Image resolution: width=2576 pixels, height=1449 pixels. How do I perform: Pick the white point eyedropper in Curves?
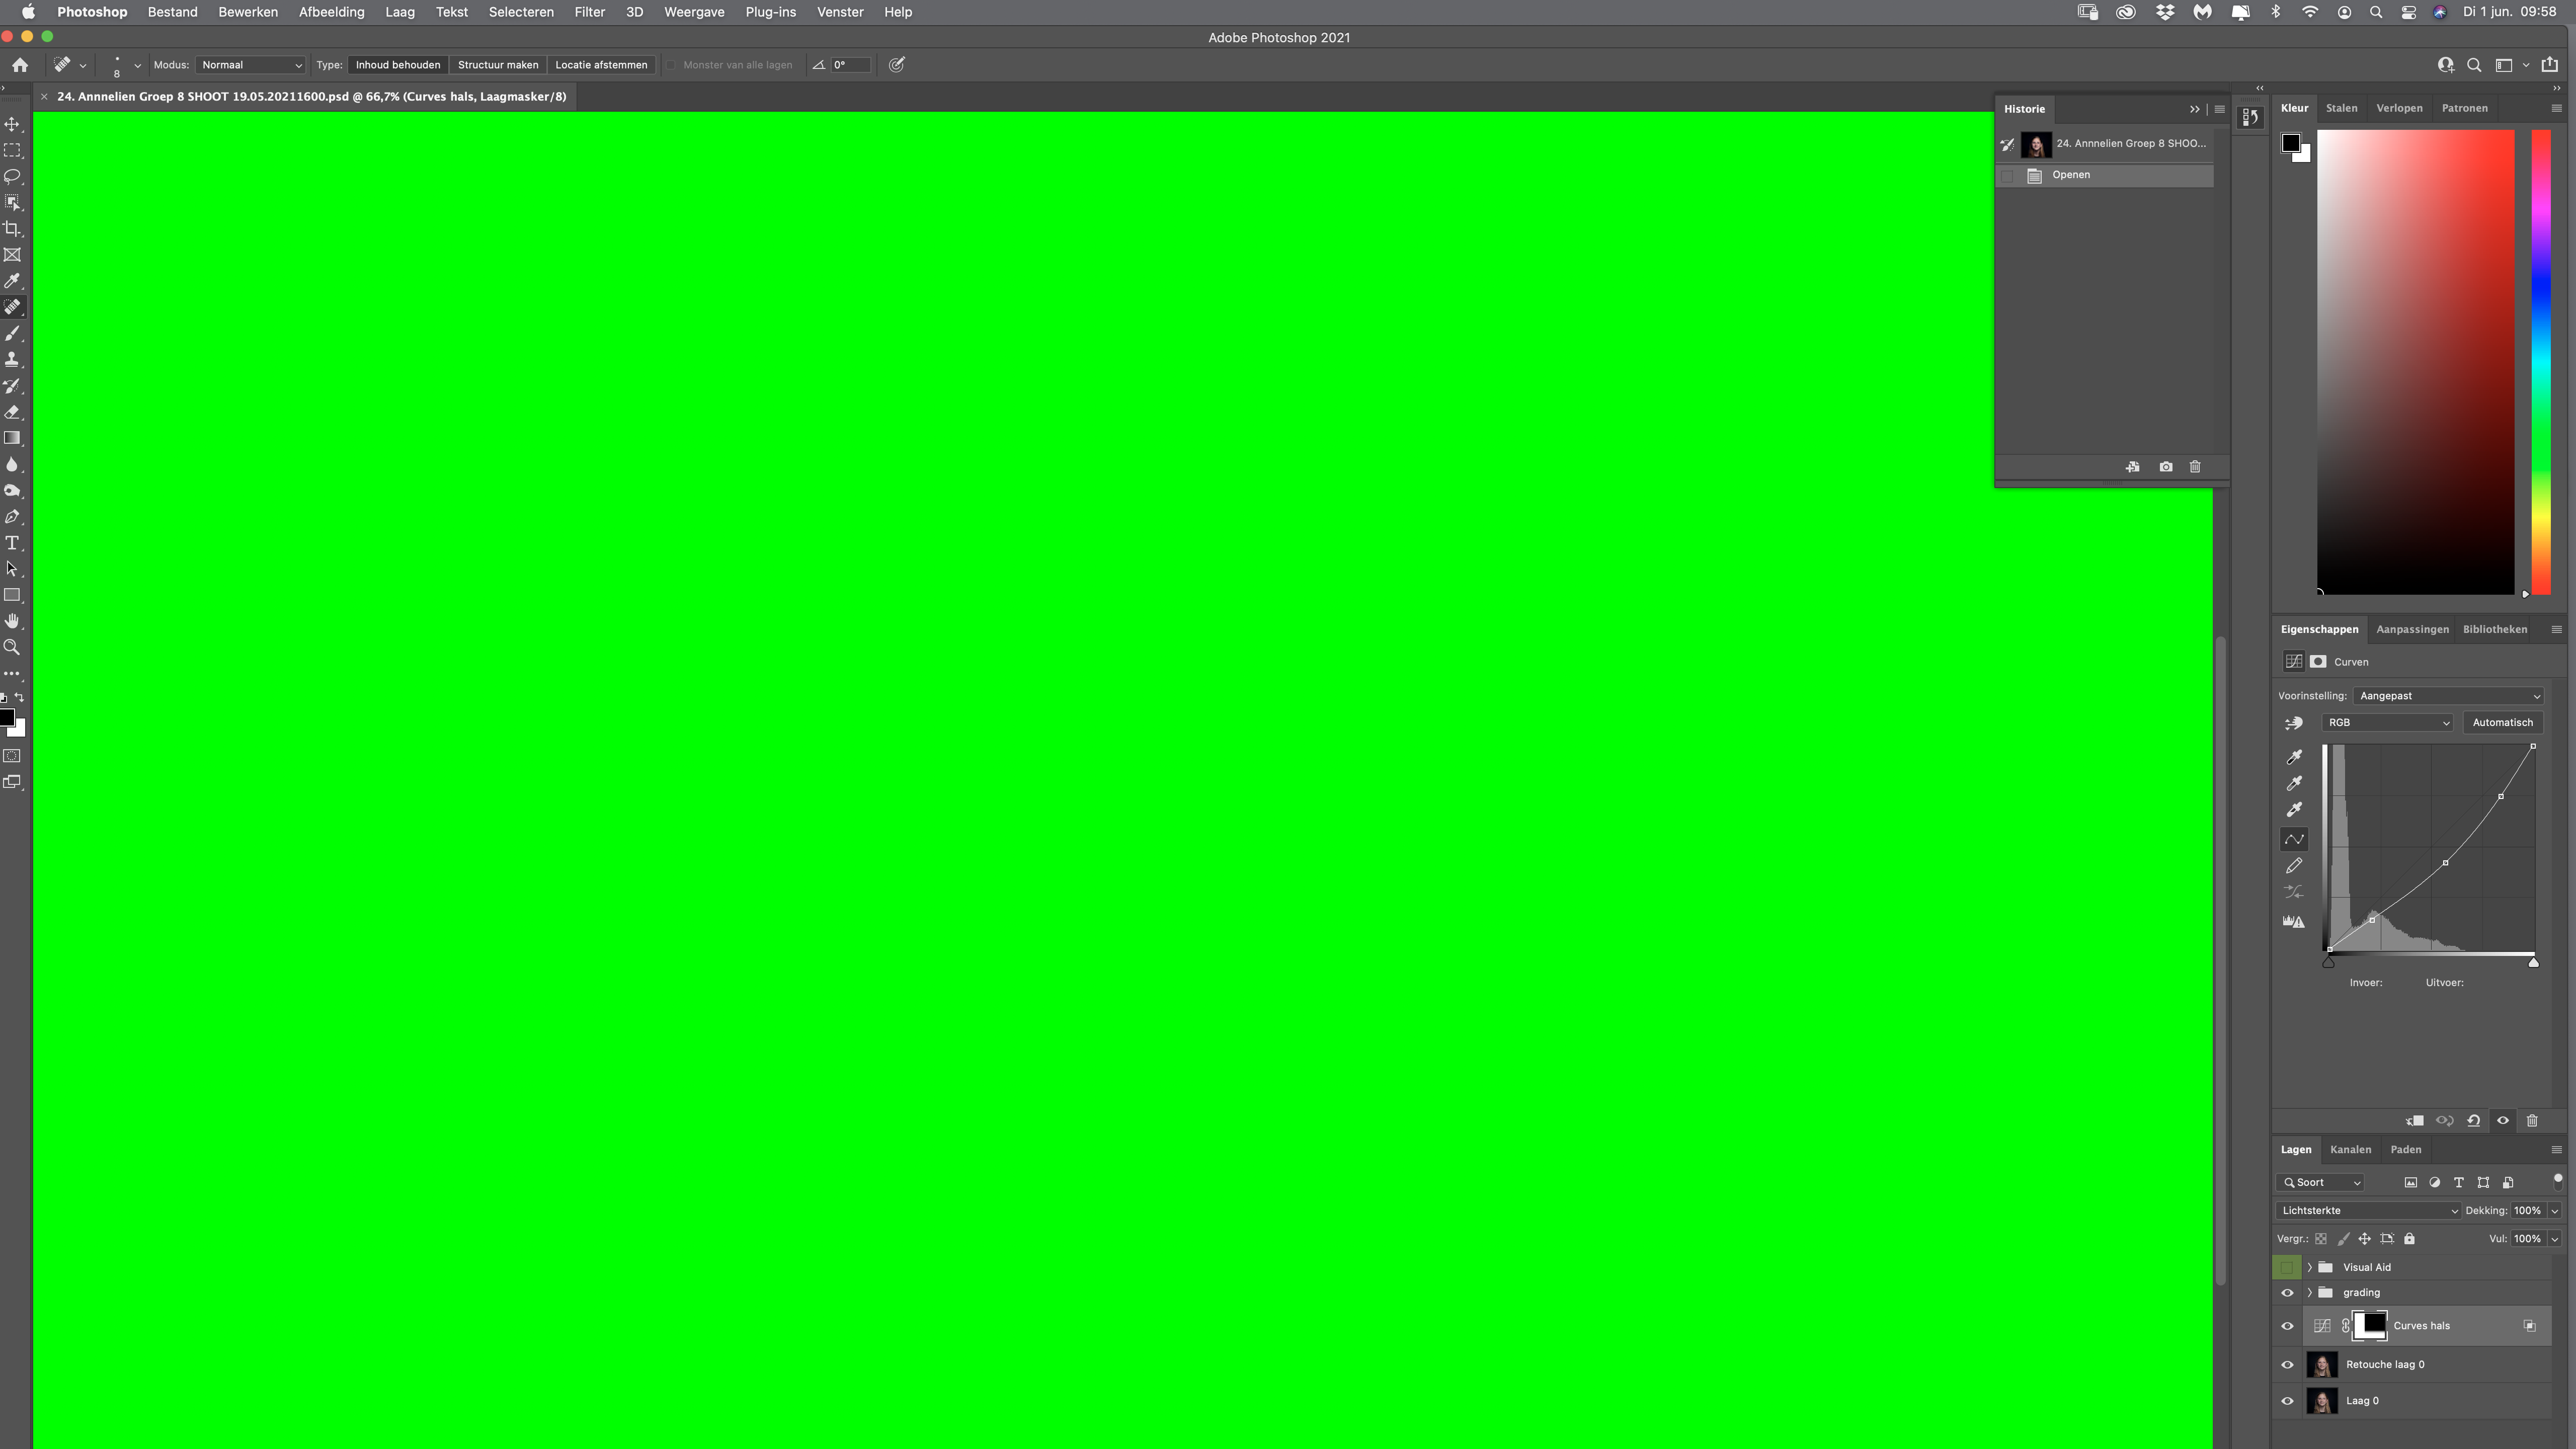pos(2294,810)
